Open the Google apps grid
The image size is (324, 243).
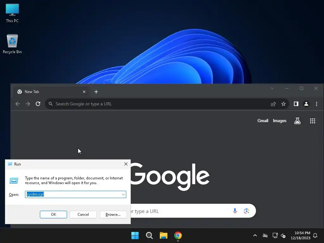pyautogui.click(x=312, y=121)
